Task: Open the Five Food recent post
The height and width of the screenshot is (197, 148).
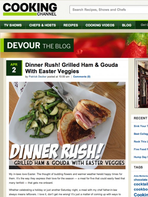Action: [140, 149]
